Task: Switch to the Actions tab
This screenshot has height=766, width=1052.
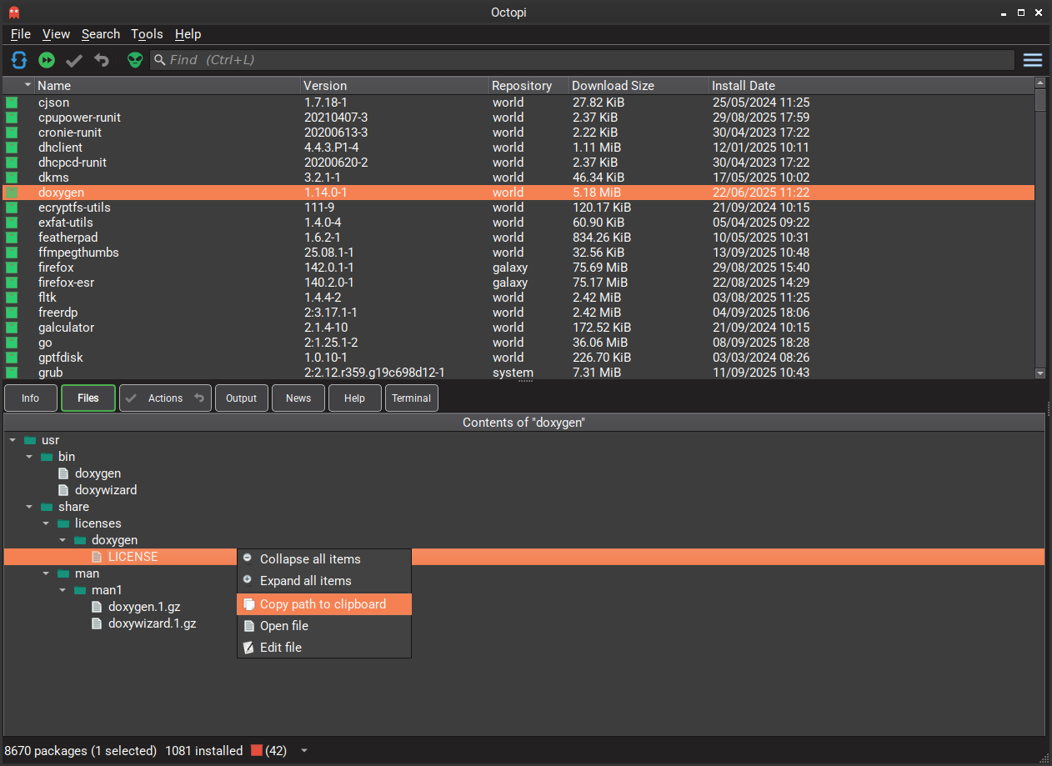Action: [x=165, y=398]
